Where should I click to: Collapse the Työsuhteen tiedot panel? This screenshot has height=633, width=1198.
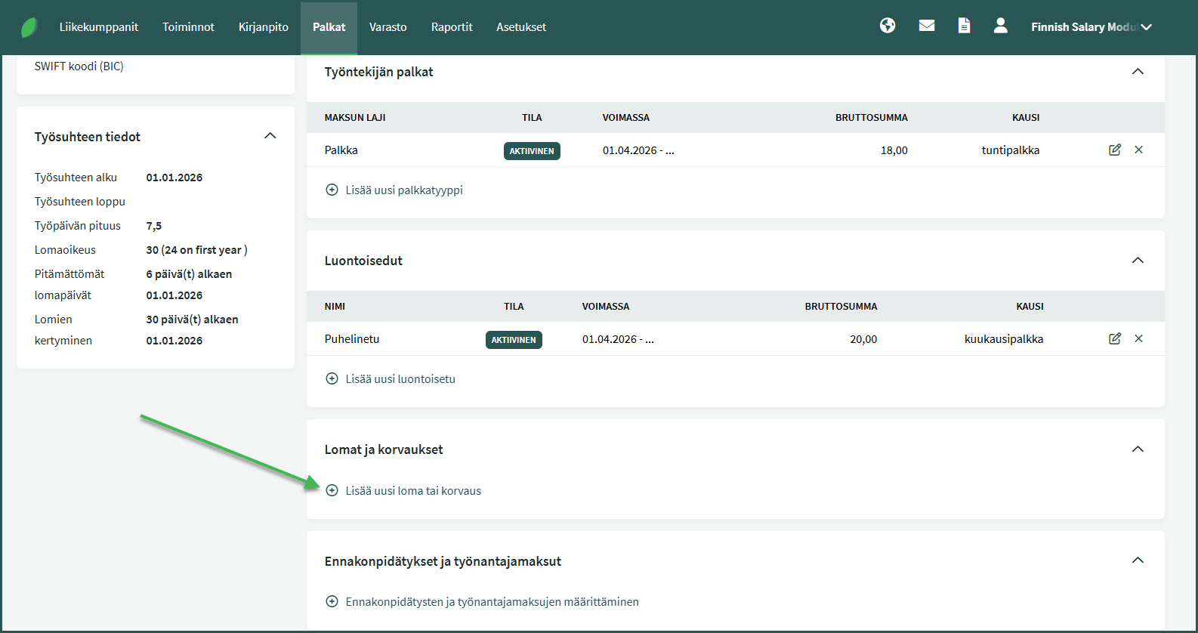click(270, 136)
